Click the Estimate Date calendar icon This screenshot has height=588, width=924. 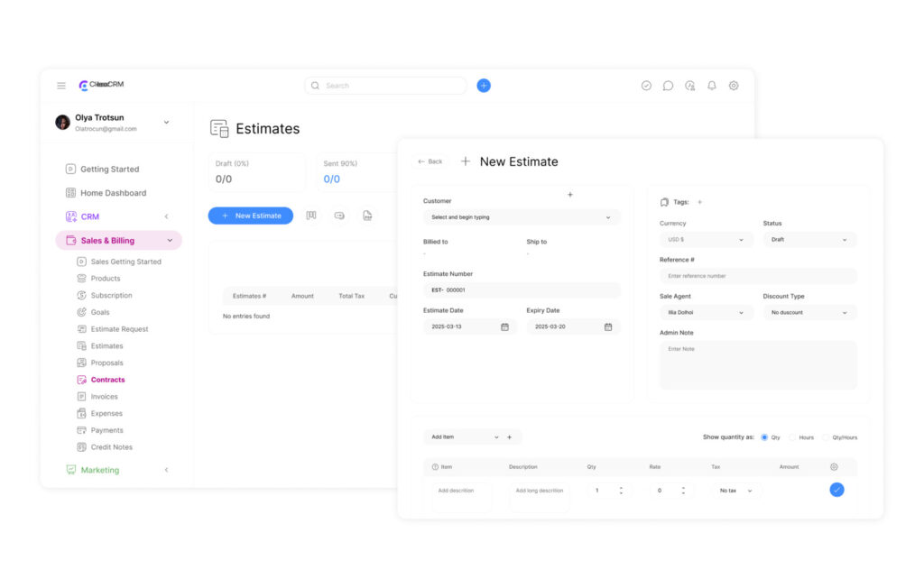[x=504, y=327]
